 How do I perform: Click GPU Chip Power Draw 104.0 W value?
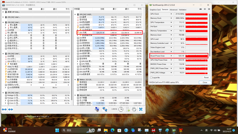(179, 60)
